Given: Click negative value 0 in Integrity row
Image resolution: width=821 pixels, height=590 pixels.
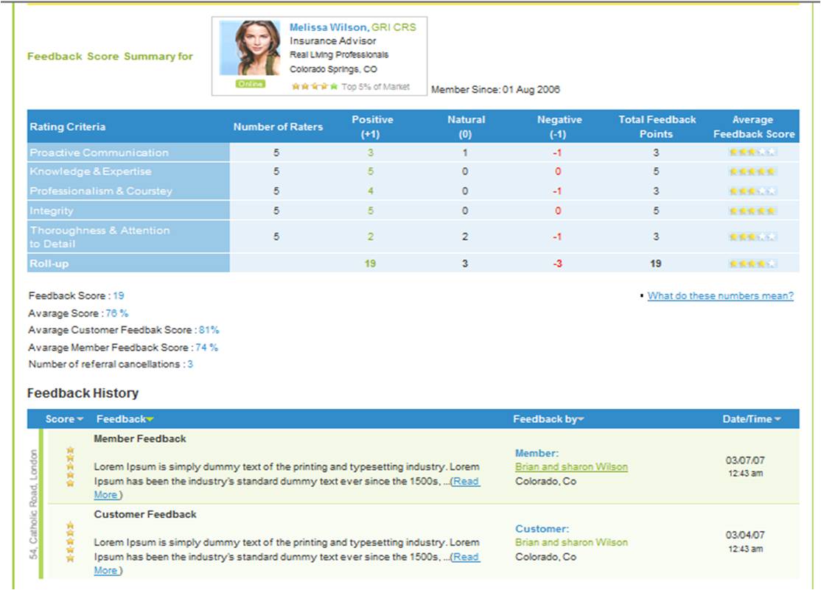Looking at the screenshot, I should point(558,211).
